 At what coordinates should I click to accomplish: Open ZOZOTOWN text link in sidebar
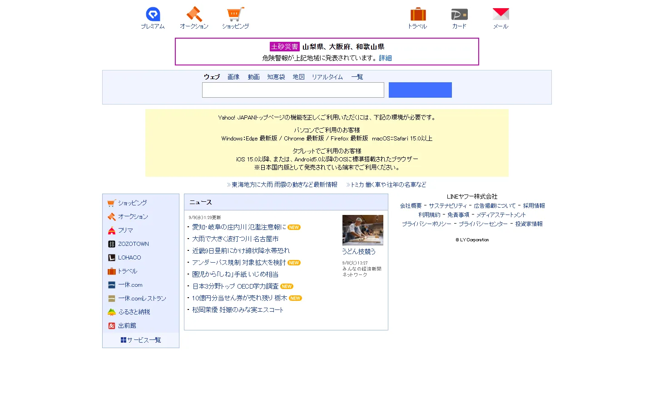point(134,244)
